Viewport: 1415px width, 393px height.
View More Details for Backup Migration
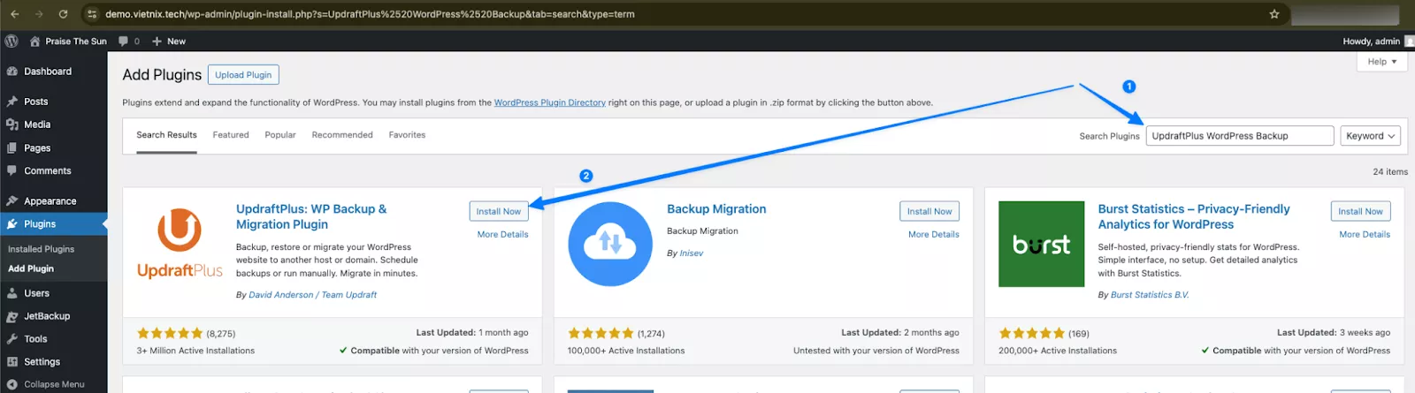(934, 234)
